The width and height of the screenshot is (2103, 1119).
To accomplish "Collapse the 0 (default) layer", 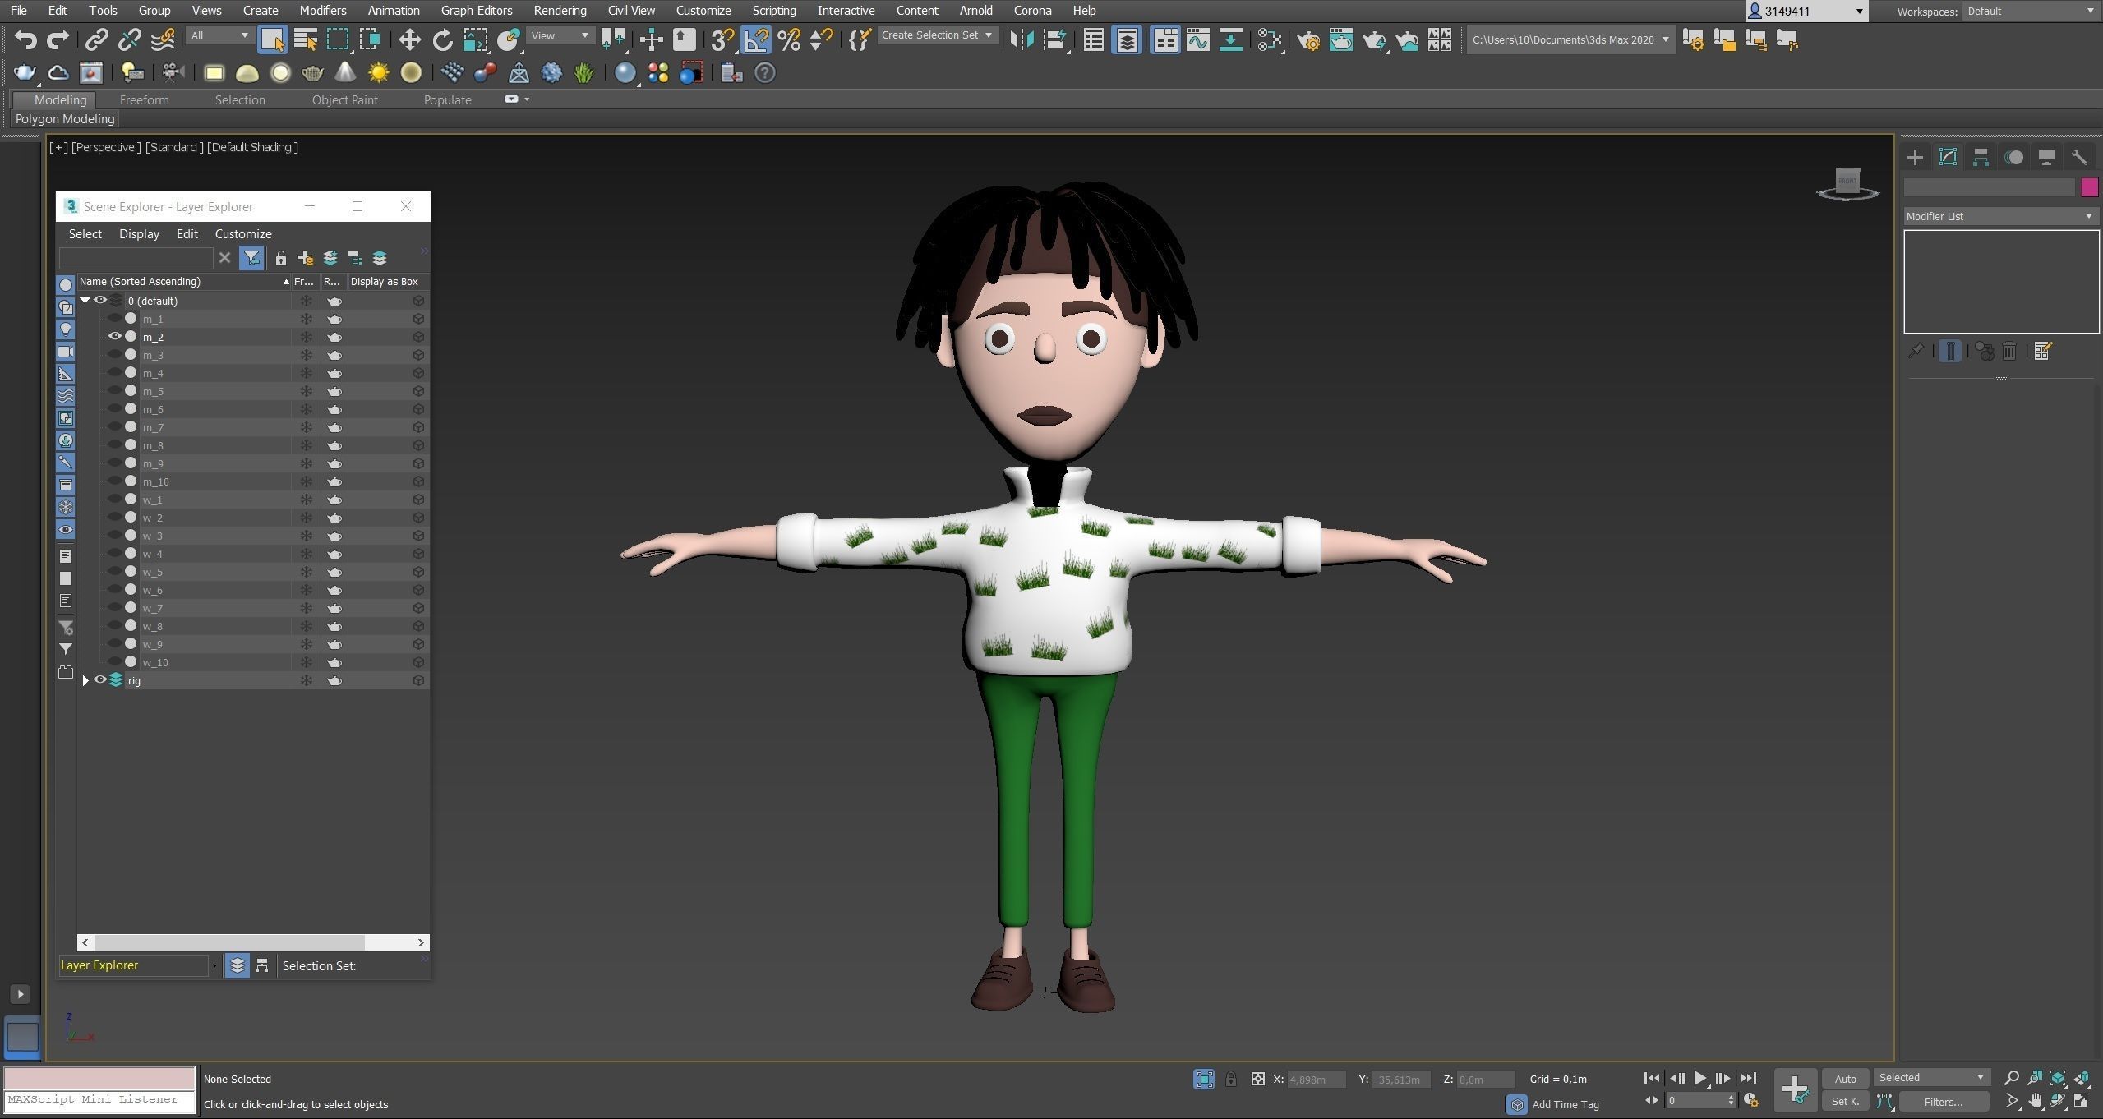I will click(x=85, y=300).
